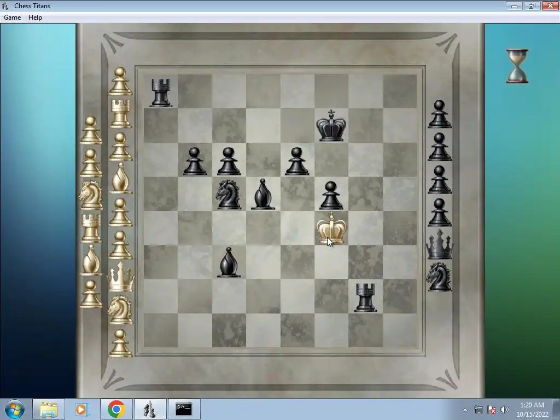Click the captured white queen in the left tray
The height and width of the screenshot is (420, 560).
pyautogui.click(x=121, y=276)
